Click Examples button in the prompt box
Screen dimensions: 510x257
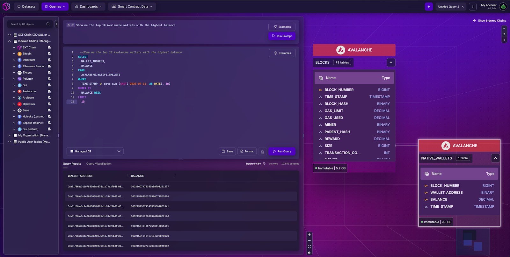point(282,27)
